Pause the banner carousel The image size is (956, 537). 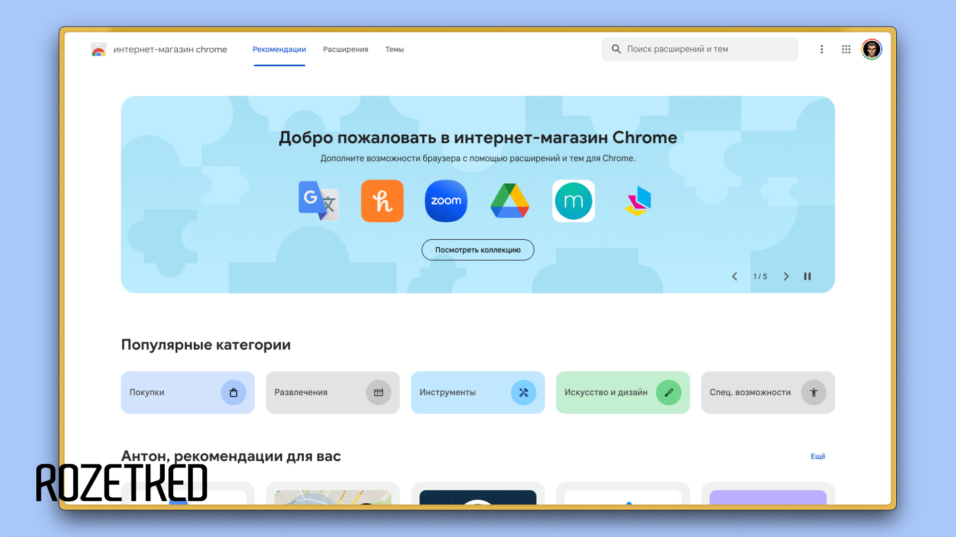point(807,276)
